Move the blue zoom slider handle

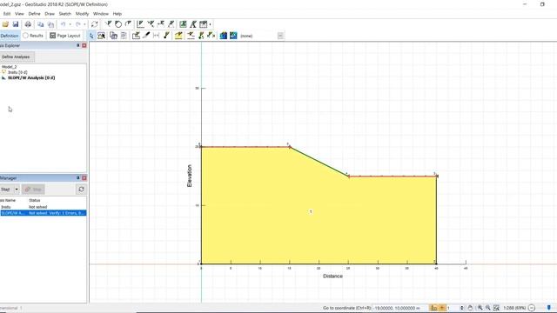[x=549, y=308]
